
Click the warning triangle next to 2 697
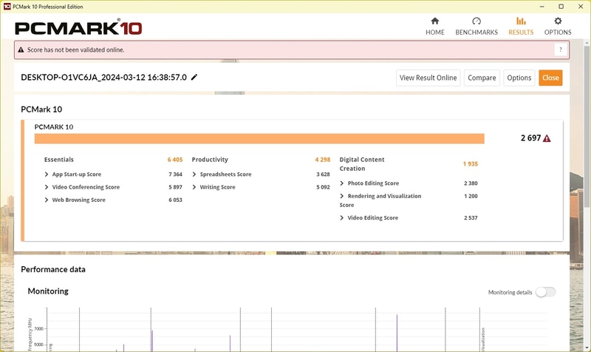tap(547, 138)
